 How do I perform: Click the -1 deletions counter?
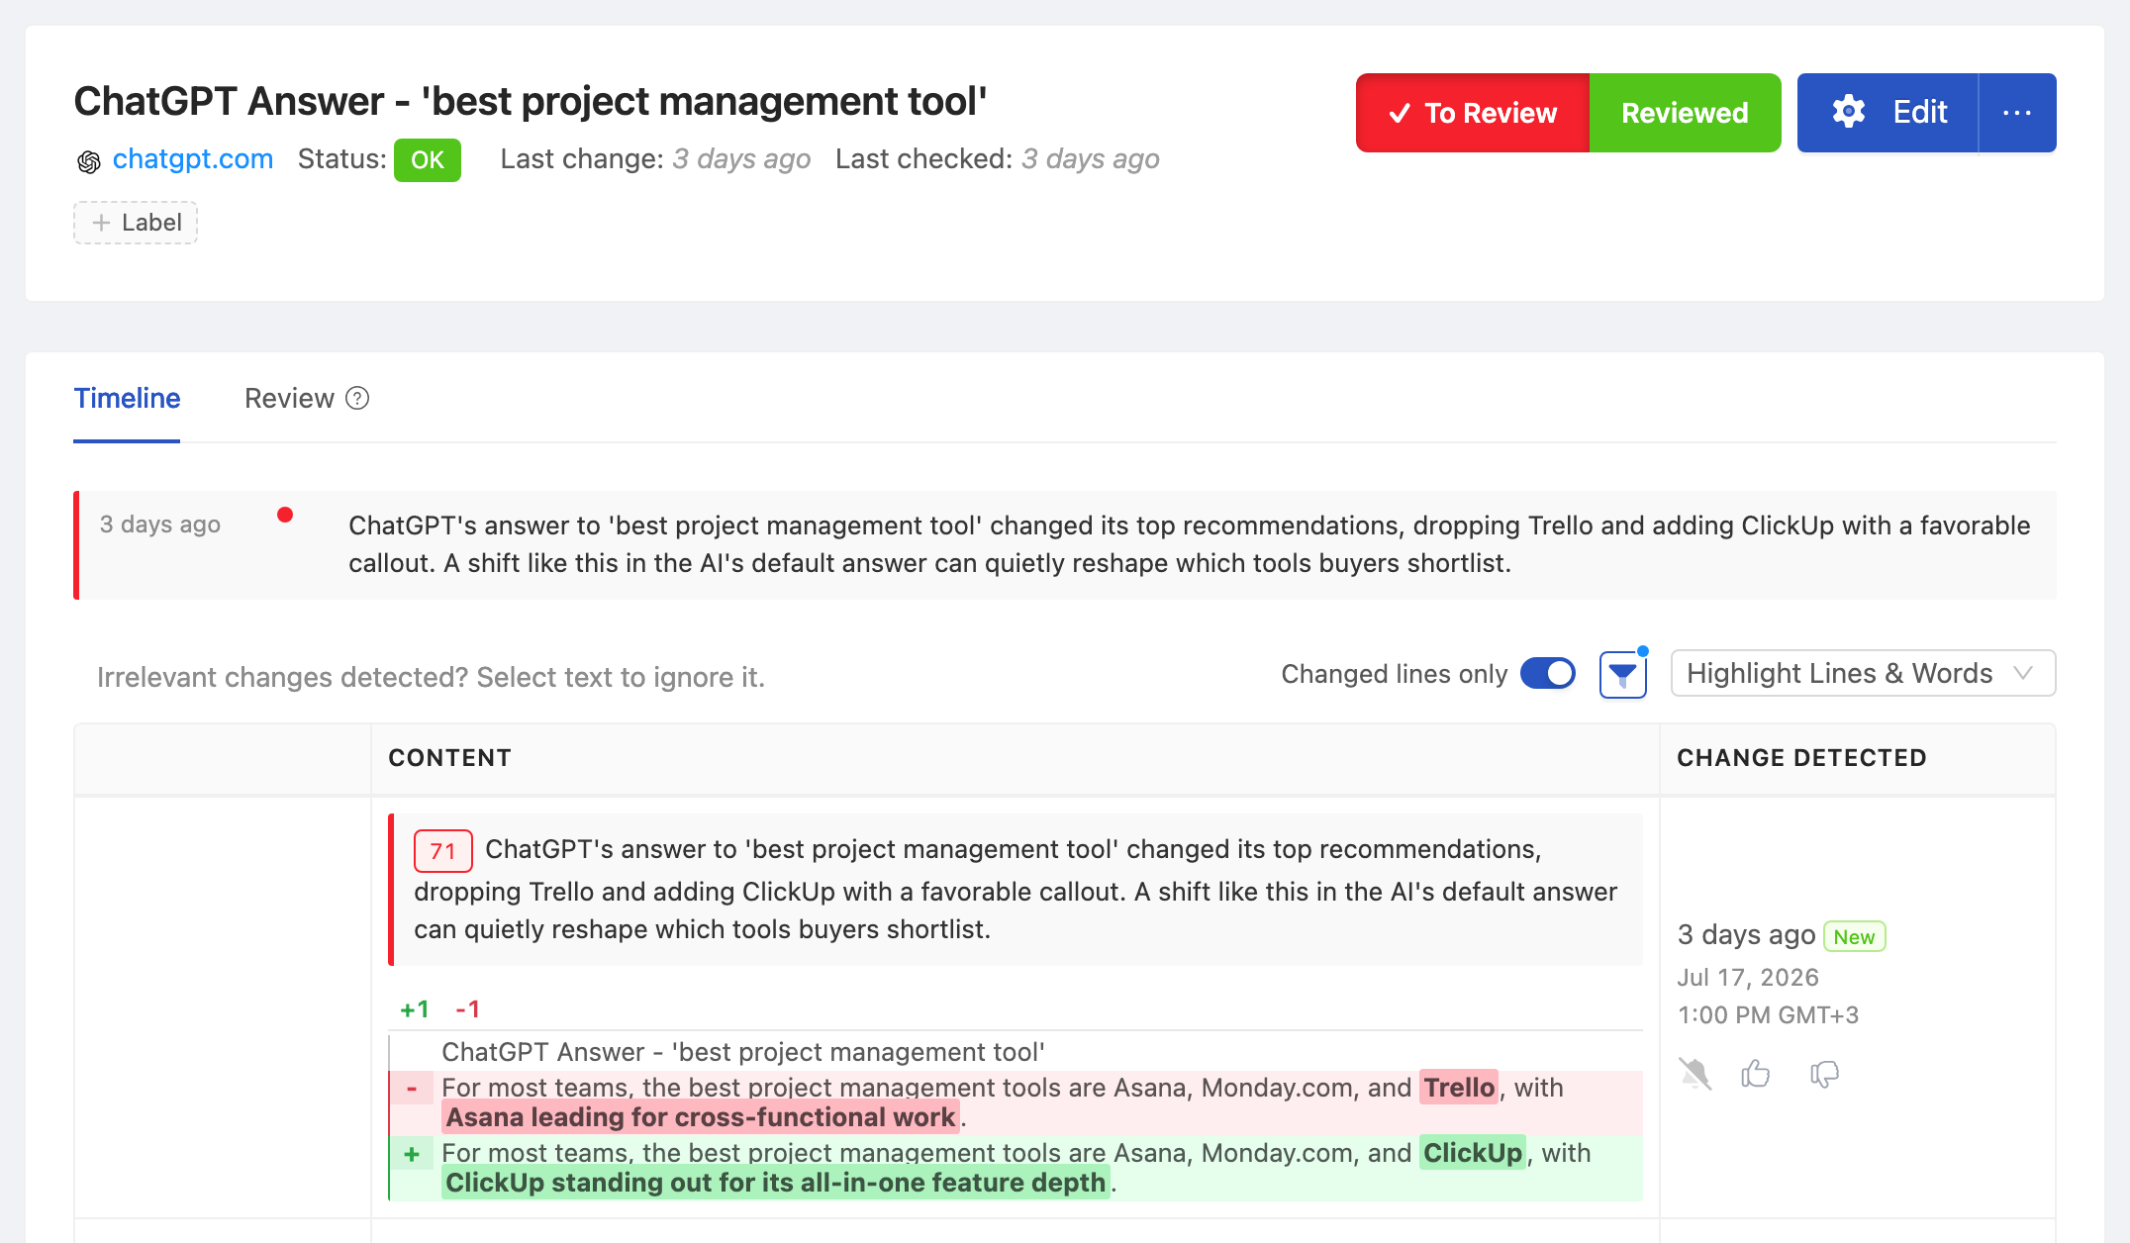467,1009
